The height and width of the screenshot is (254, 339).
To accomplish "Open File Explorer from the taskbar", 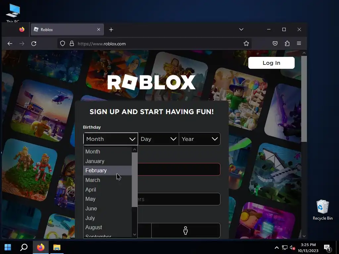I will [x=57, y=247].
